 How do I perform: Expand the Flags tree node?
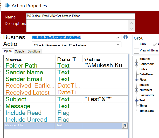tap(137, 80)
